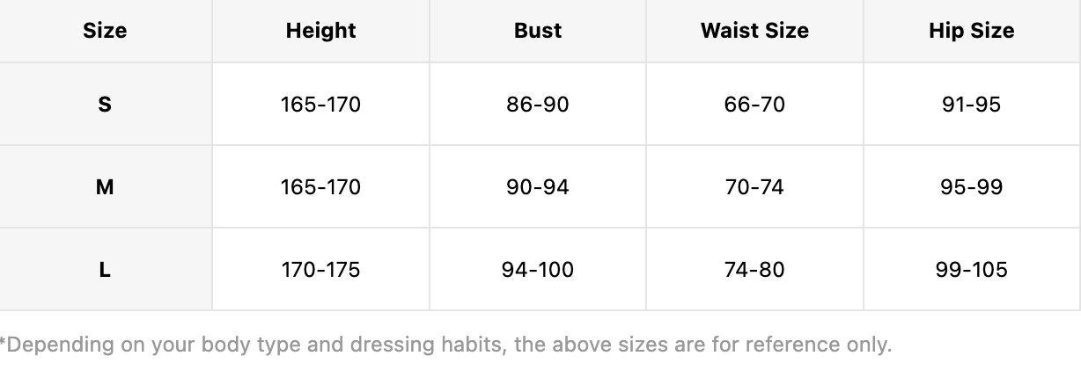Viewport: 1081px width, 385px height.
Task: Click the 170-175 height cell
Action: [320, 270]
